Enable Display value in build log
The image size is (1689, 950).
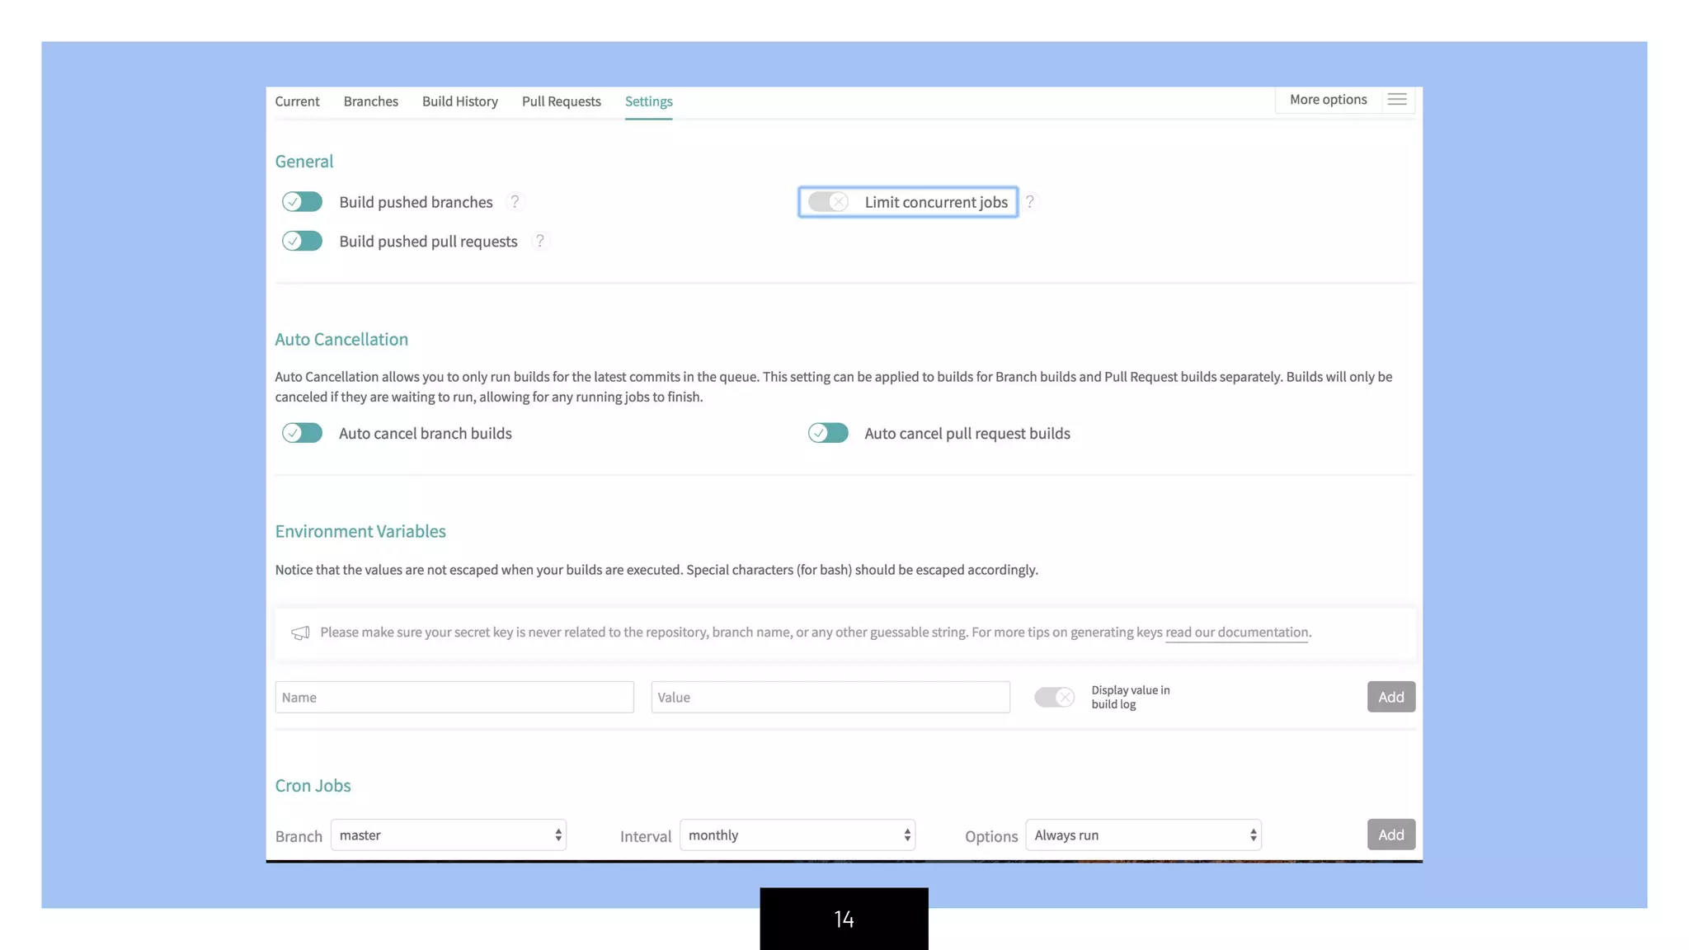[1054, 697]
